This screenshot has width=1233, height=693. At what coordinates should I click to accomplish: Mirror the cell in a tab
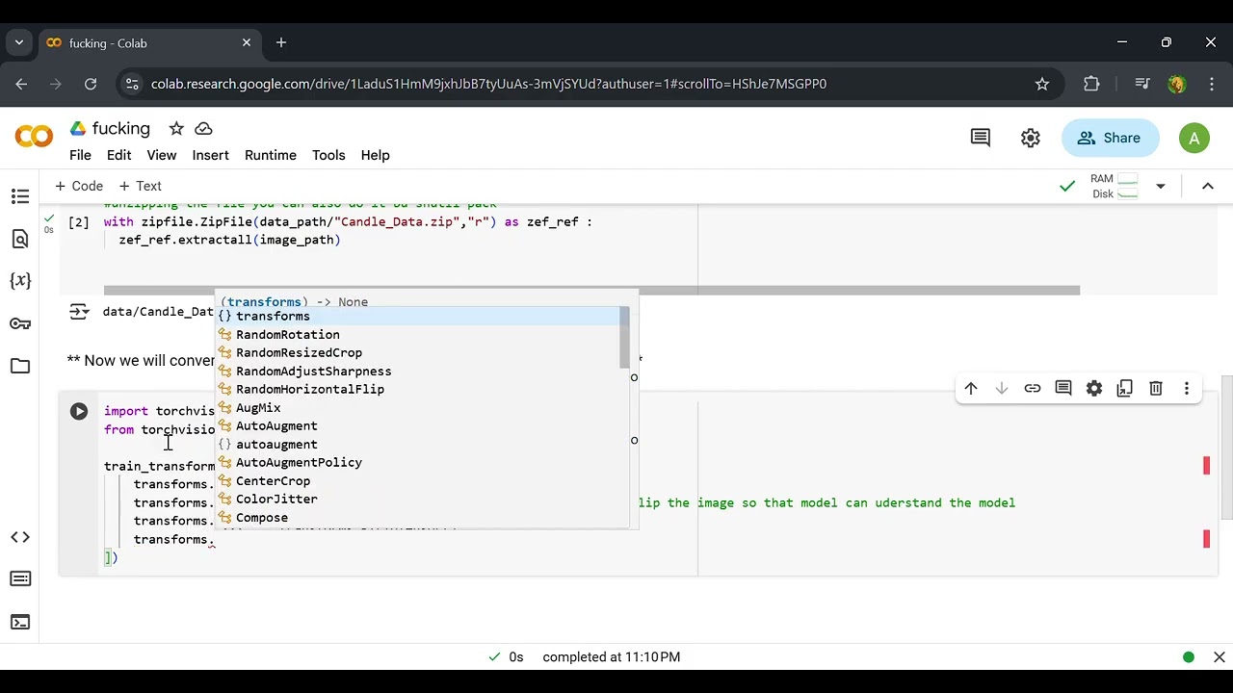1125,388
